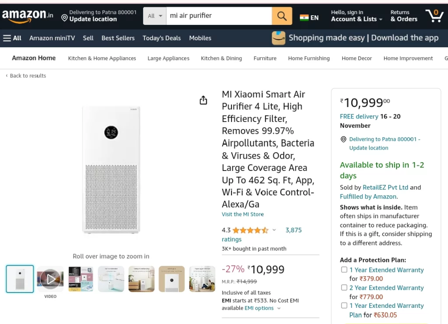Image resolution: width=448 pixels, height=324 pixels.
Task: Check 2 Year Extended Warranty for ₹779.00
Action: 344,287
